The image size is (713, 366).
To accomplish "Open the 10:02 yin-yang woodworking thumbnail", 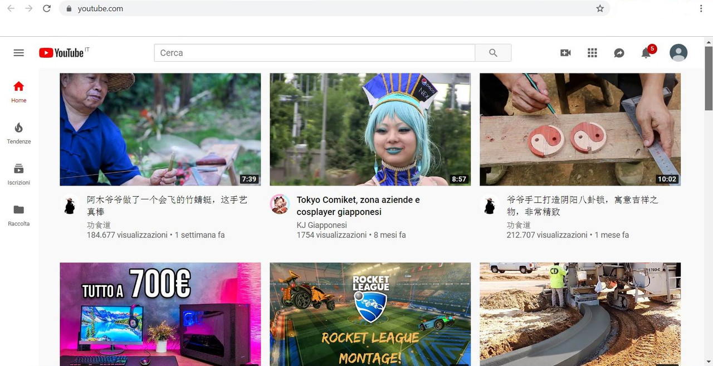I will coord(580,129).
